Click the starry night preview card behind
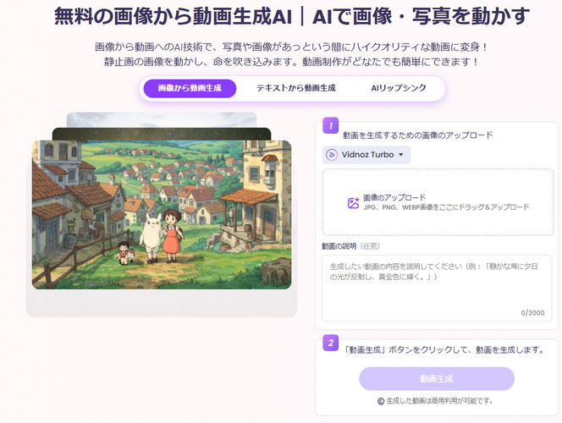The width and height of the screenshot is (562, 423). [x=162, y=134]
